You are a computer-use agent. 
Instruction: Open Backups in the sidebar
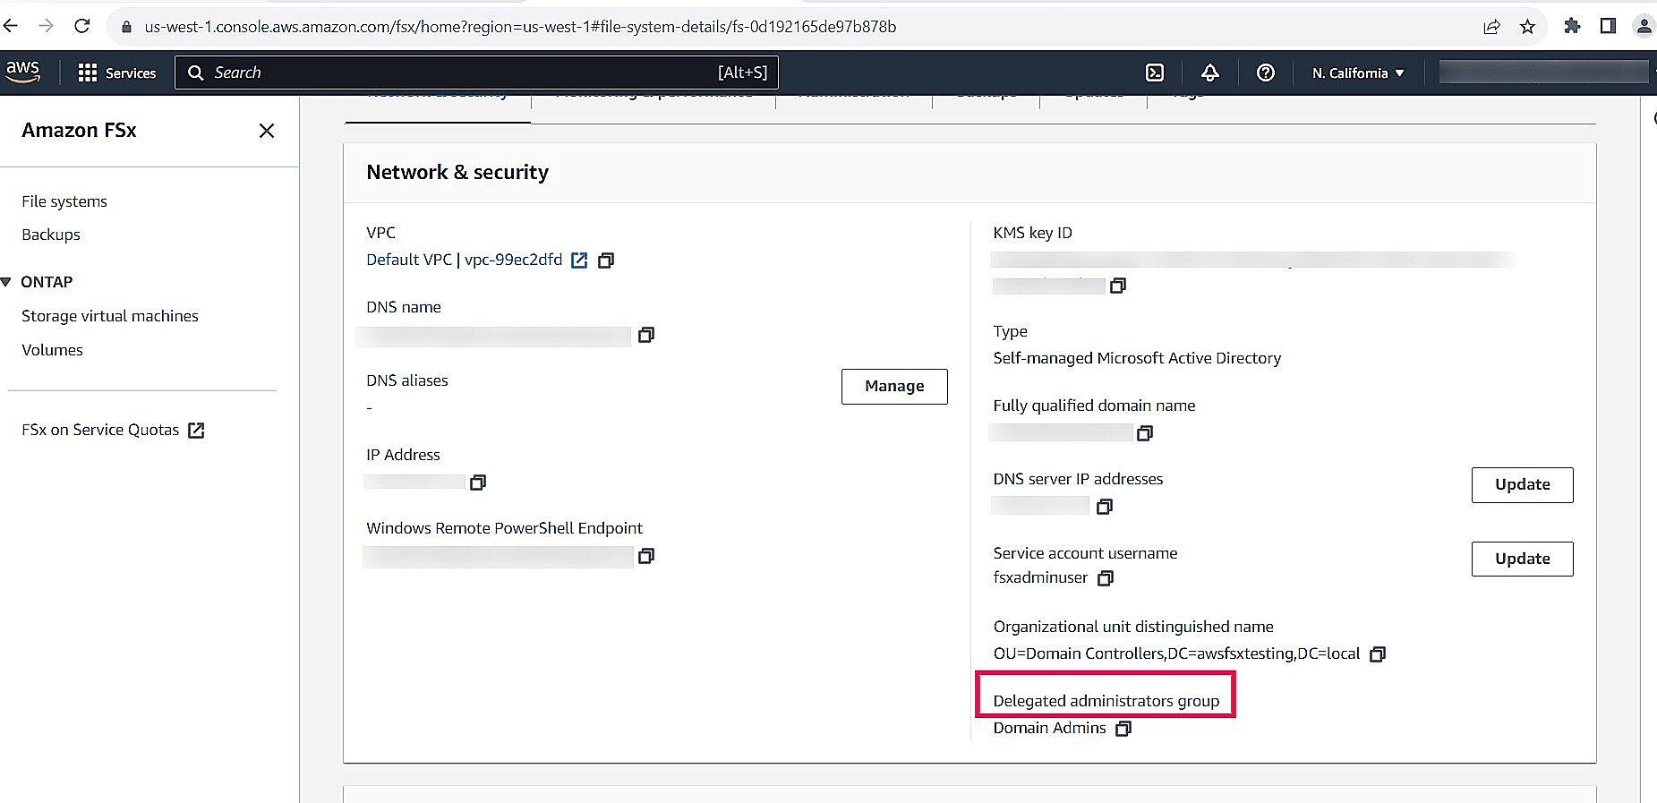click(51, 235)
